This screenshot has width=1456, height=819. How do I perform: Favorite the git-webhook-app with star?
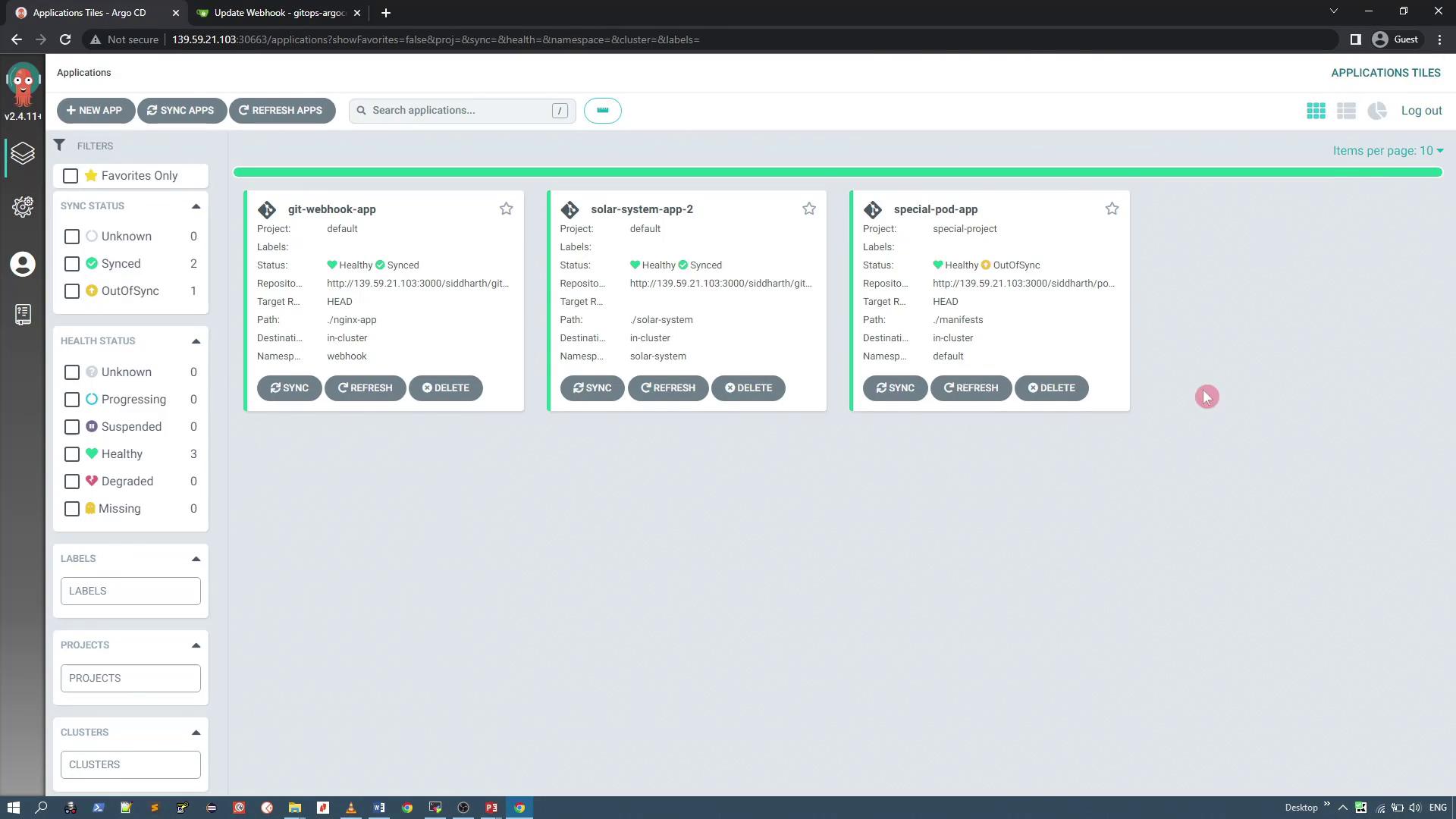coord(506,209)
